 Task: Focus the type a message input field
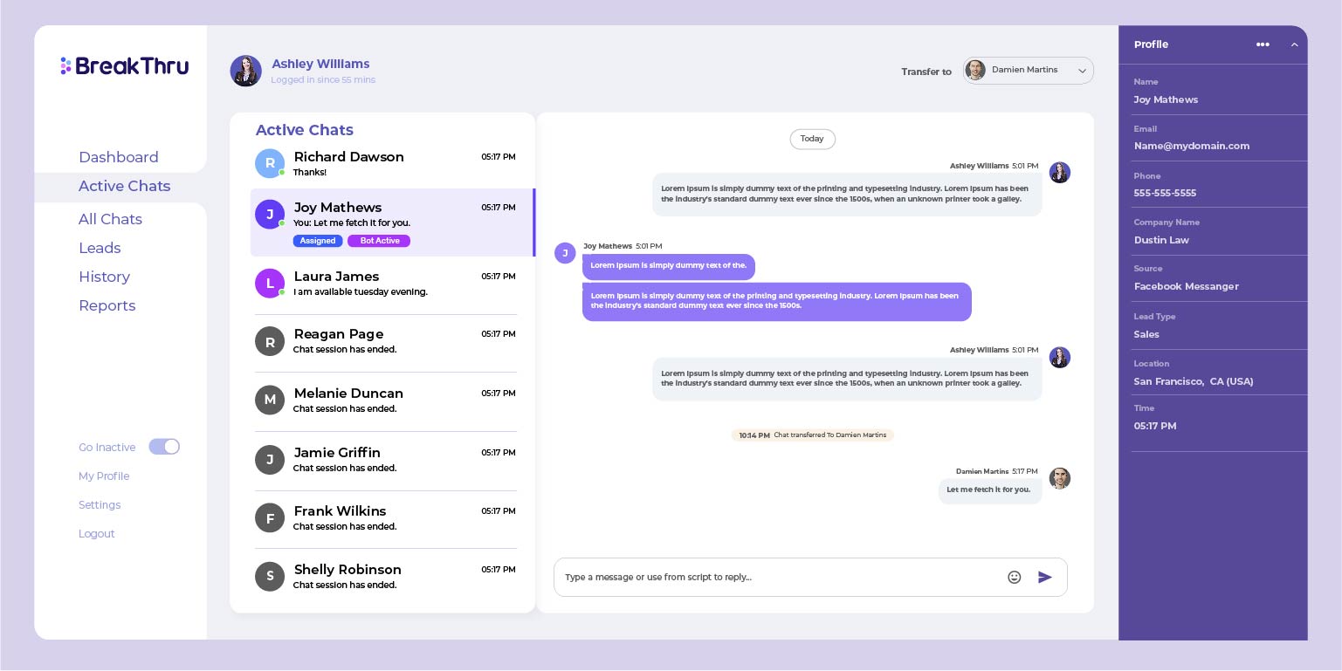[777, 577]
